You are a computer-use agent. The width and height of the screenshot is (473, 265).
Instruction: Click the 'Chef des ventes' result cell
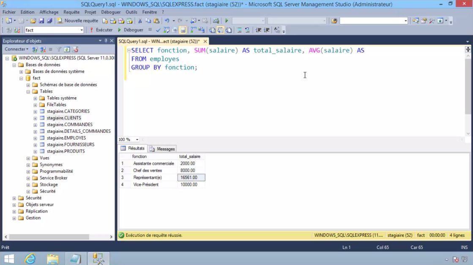tap(155, 171)
